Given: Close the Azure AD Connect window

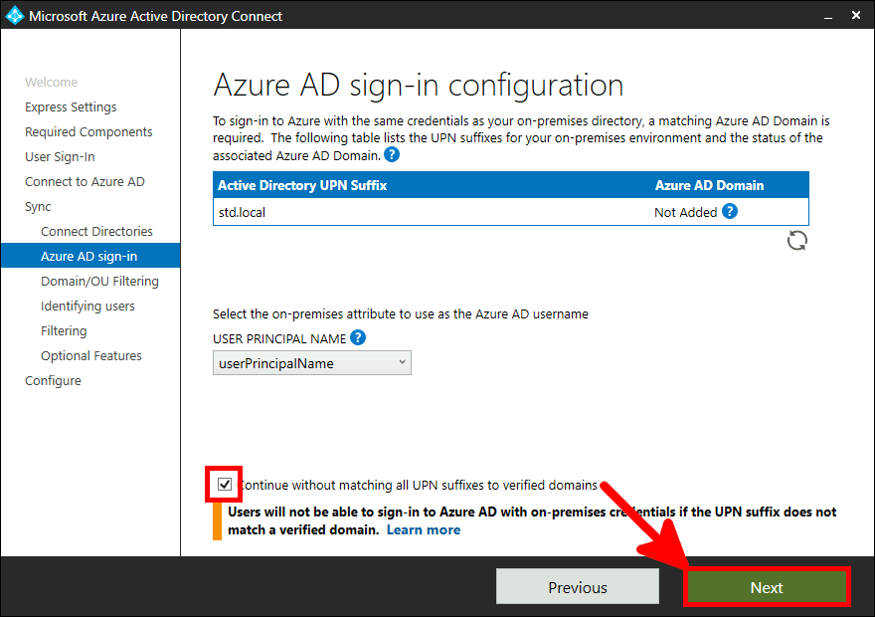Looking at the screenshot, I should click(856, 15).
